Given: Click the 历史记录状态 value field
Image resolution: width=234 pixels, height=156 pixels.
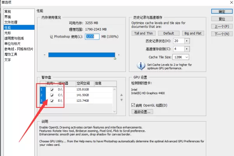Looking at the screenshot, I should (x=179, y=41).
